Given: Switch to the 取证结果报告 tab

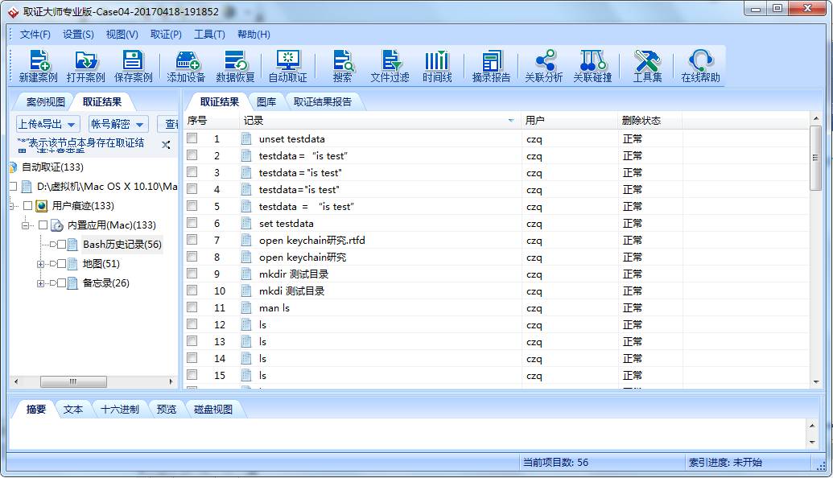Looking at the screenshot, I should pos(322,102).
